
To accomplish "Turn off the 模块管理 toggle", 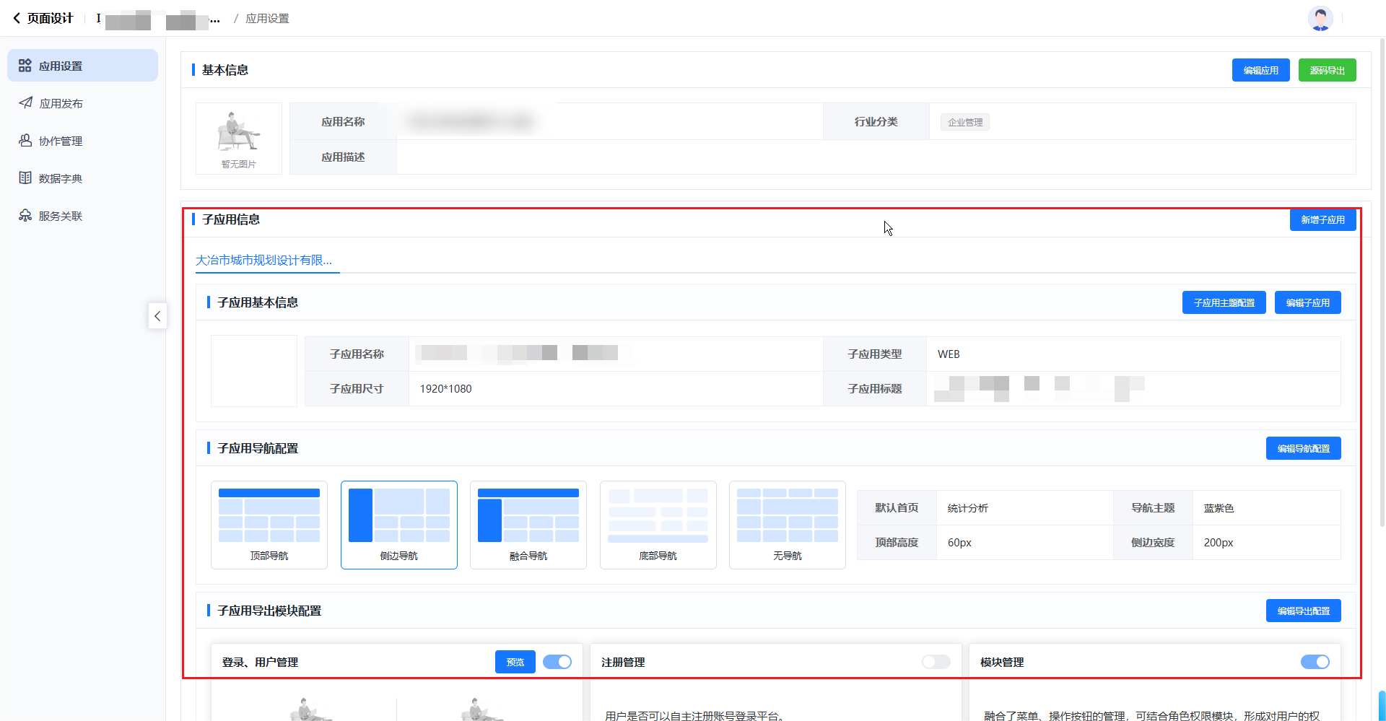I will (x=1315, y=662).
